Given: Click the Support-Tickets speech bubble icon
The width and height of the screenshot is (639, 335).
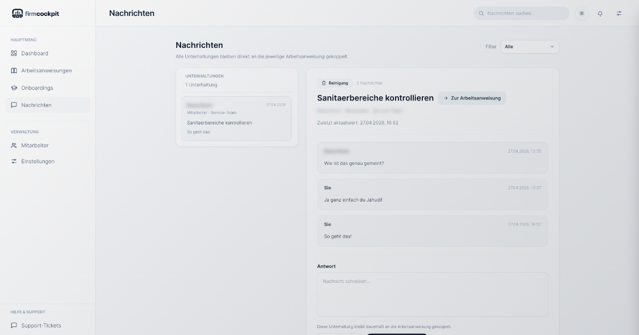Looking at the screenshot, I should (14, 325).
